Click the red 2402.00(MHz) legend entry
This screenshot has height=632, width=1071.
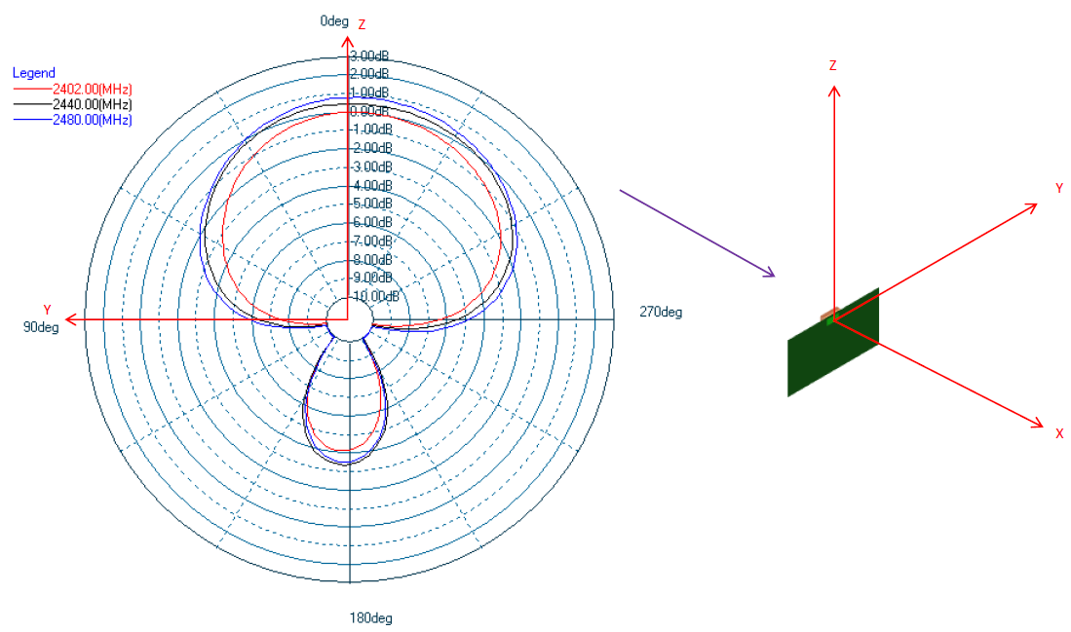point(92,89)
